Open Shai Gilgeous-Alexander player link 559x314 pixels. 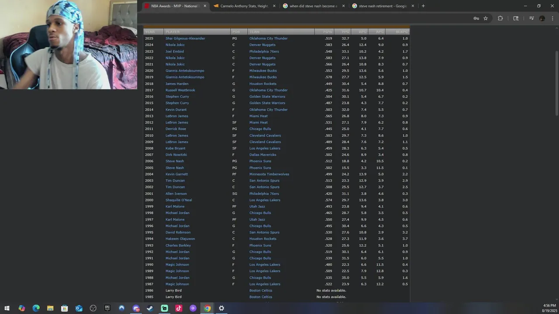(x=185, y=38)
